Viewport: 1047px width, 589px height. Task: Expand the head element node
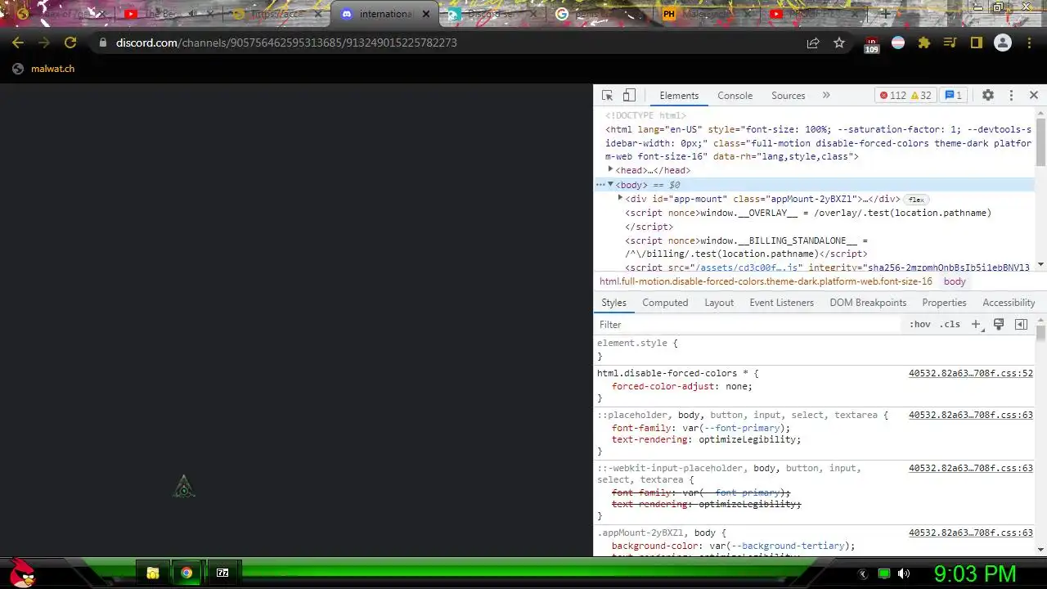(610, 170)
